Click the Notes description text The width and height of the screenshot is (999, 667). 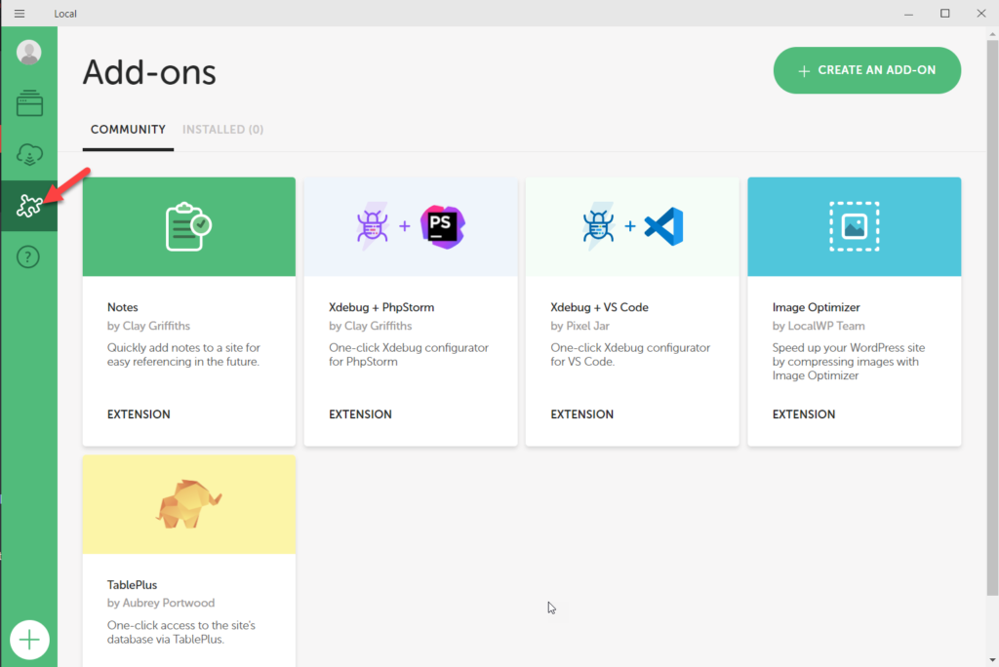[x=183, y=355]
